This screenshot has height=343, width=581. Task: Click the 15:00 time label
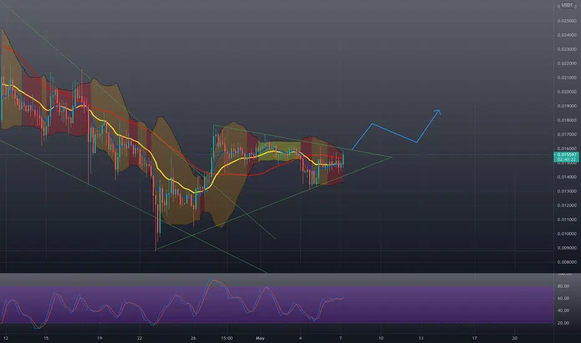click(227, 338)
